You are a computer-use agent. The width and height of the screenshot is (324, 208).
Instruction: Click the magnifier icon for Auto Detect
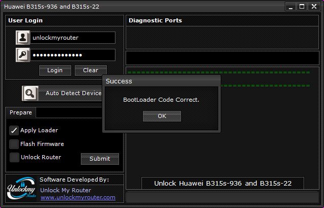[30, 94]
